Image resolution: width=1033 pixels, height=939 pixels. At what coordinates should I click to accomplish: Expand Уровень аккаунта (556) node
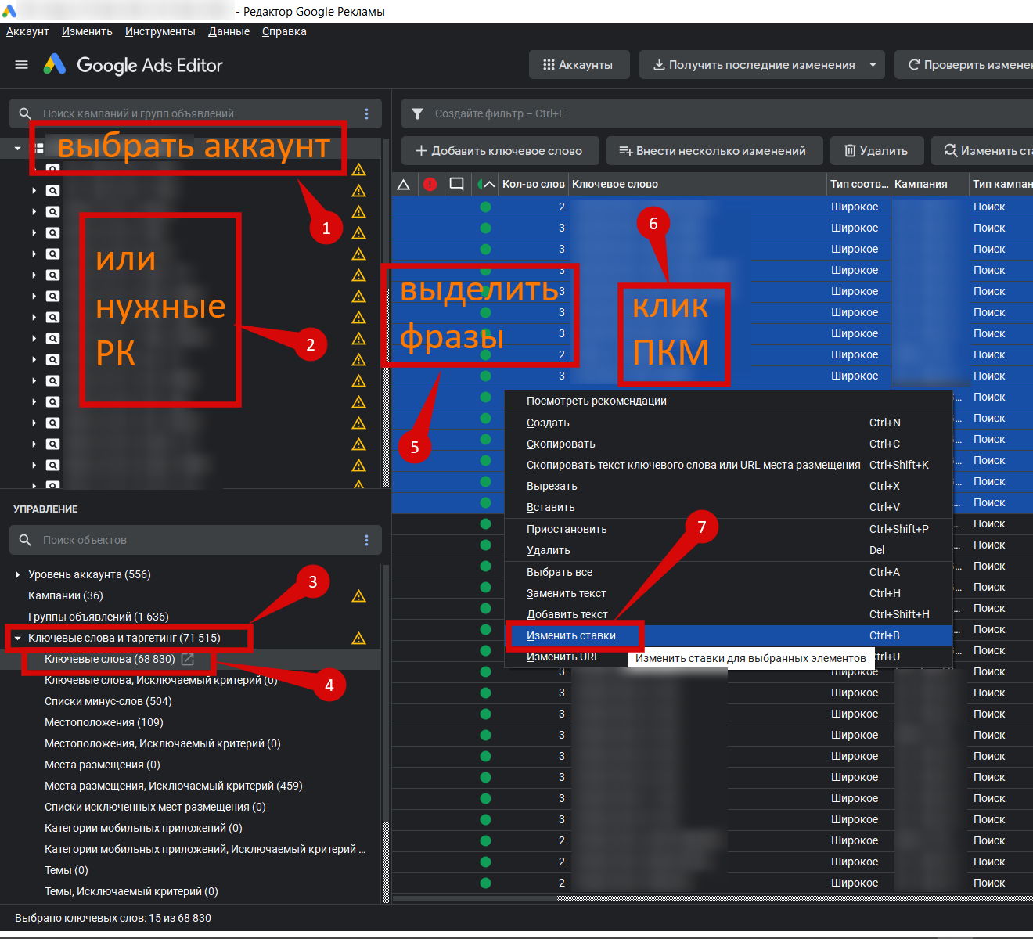click(18, 574)
